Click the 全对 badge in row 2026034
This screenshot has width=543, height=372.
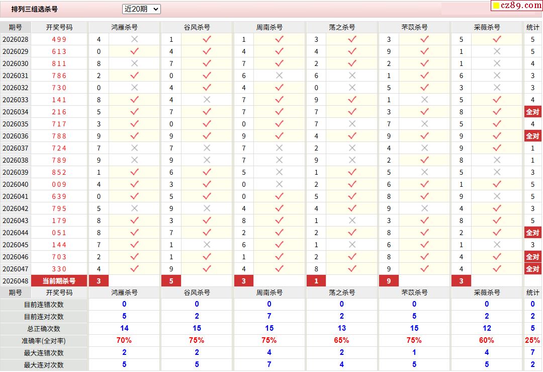[x=532, y=112]
